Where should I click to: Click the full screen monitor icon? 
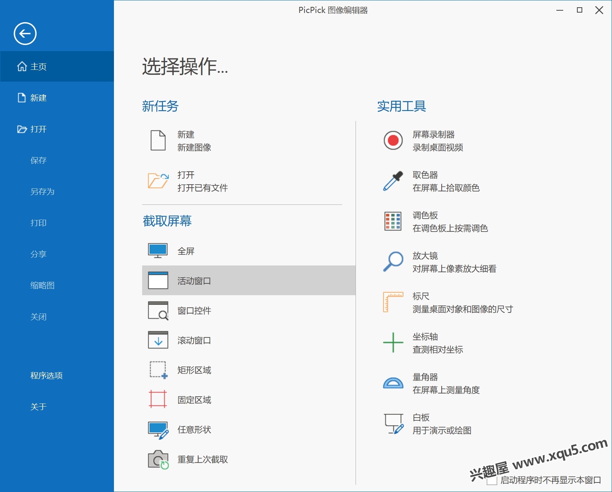point(158,251)
